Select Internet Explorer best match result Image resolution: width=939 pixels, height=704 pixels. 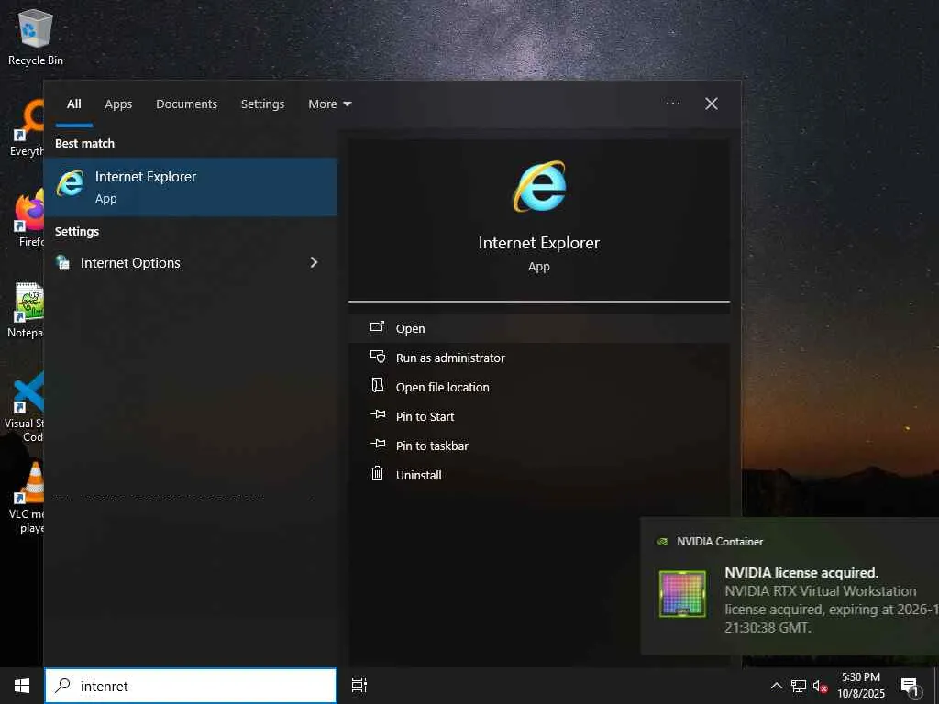click(x=191, y=187)
